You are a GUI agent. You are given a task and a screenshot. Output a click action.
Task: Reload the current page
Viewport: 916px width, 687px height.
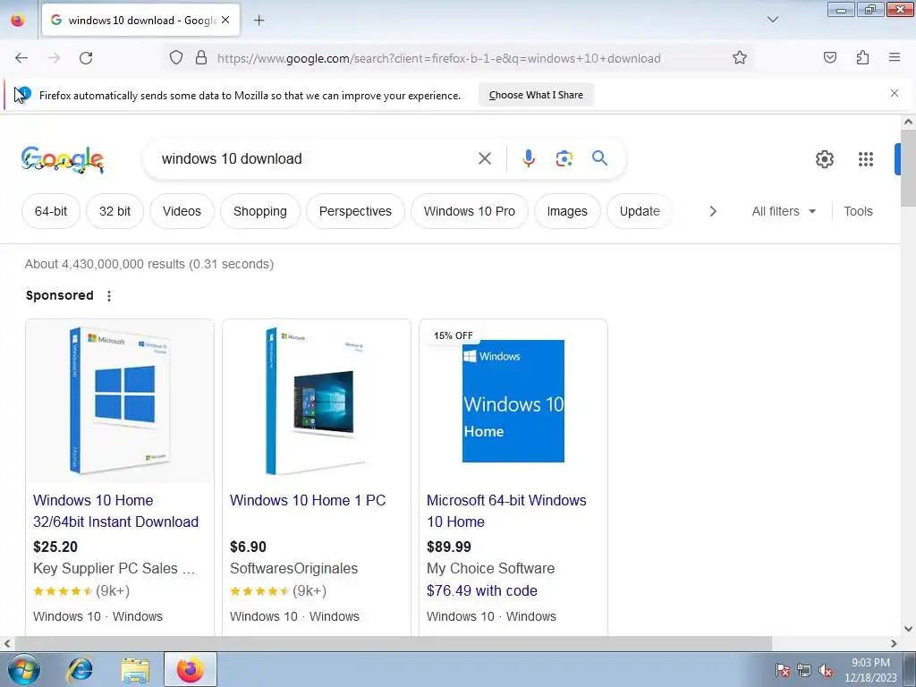(86, 58)
